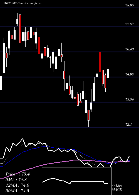The height and width of the screenshot is (195, 139).
Task: Click the 74.98 price axis label
Action: (x=130, y=74)
